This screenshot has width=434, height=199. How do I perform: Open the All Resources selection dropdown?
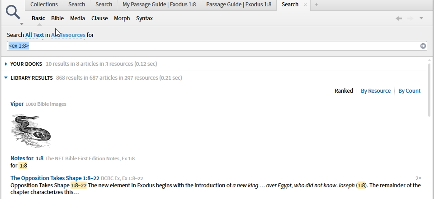point(68,35)
